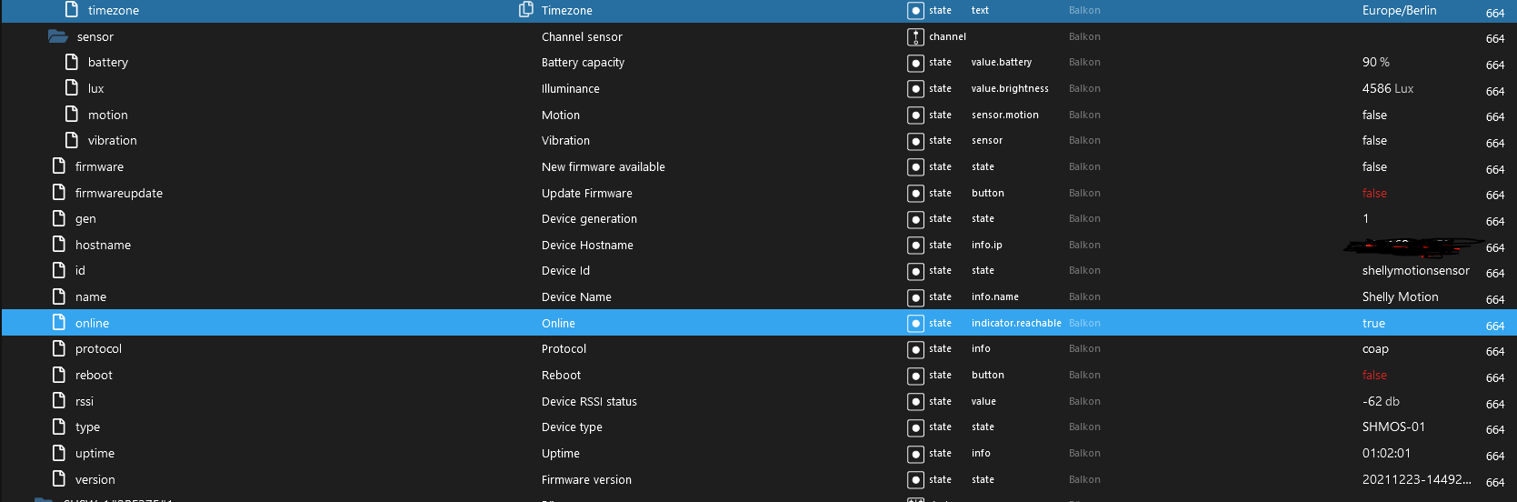
Task: Click the file icon of rssi row
Action: click(x=59, y=401)
